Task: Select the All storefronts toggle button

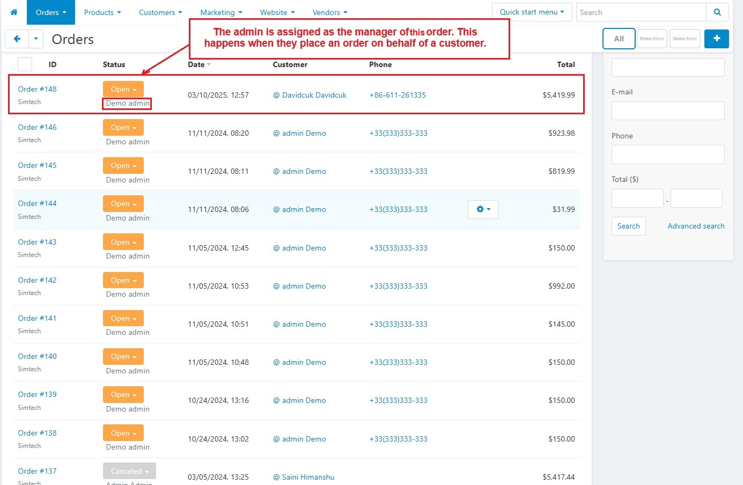Action: (x=619, y=39)
